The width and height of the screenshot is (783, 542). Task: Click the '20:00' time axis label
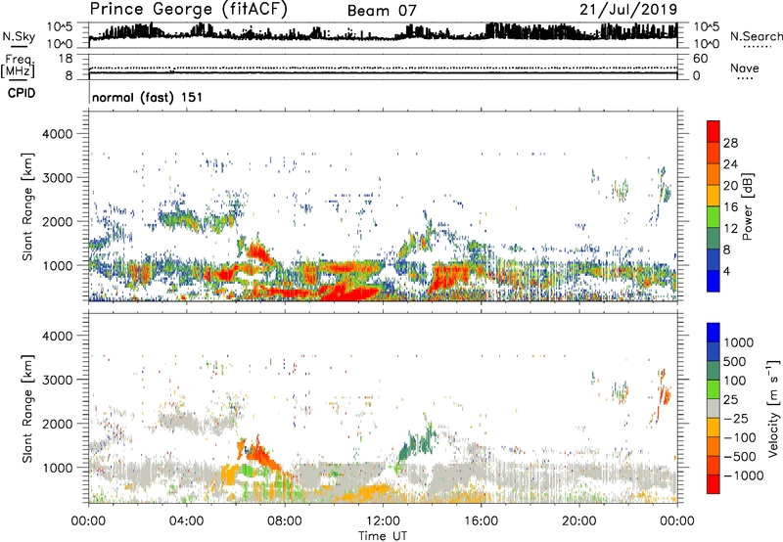pyautogui.click(x=579, y=521)
